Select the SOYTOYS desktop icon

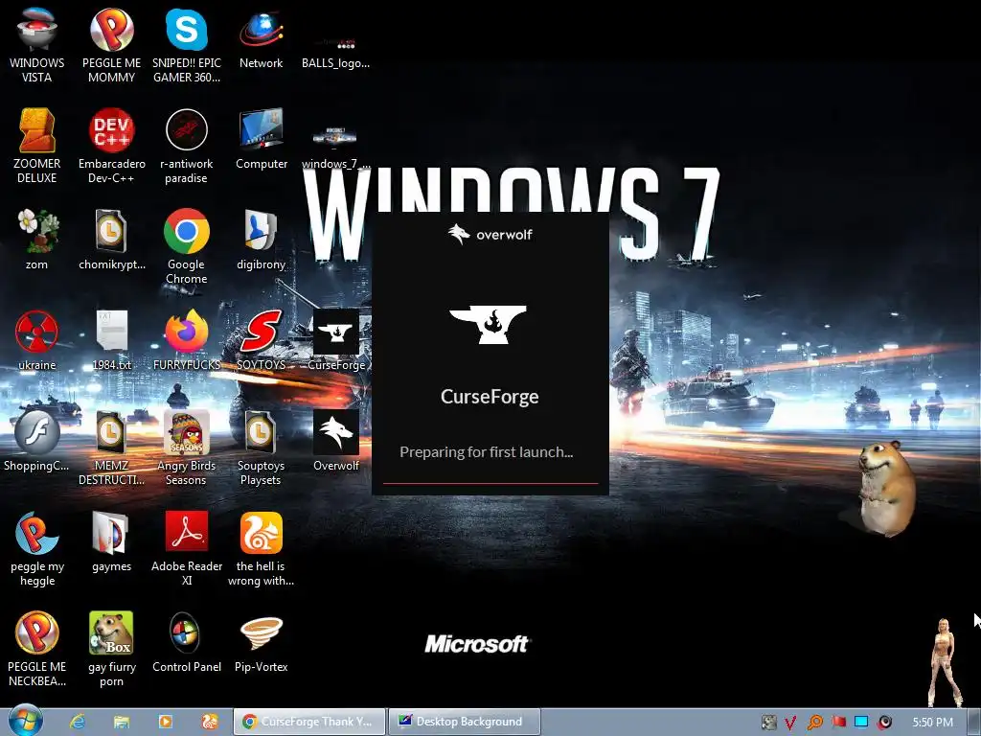click(x=261, y=340)
